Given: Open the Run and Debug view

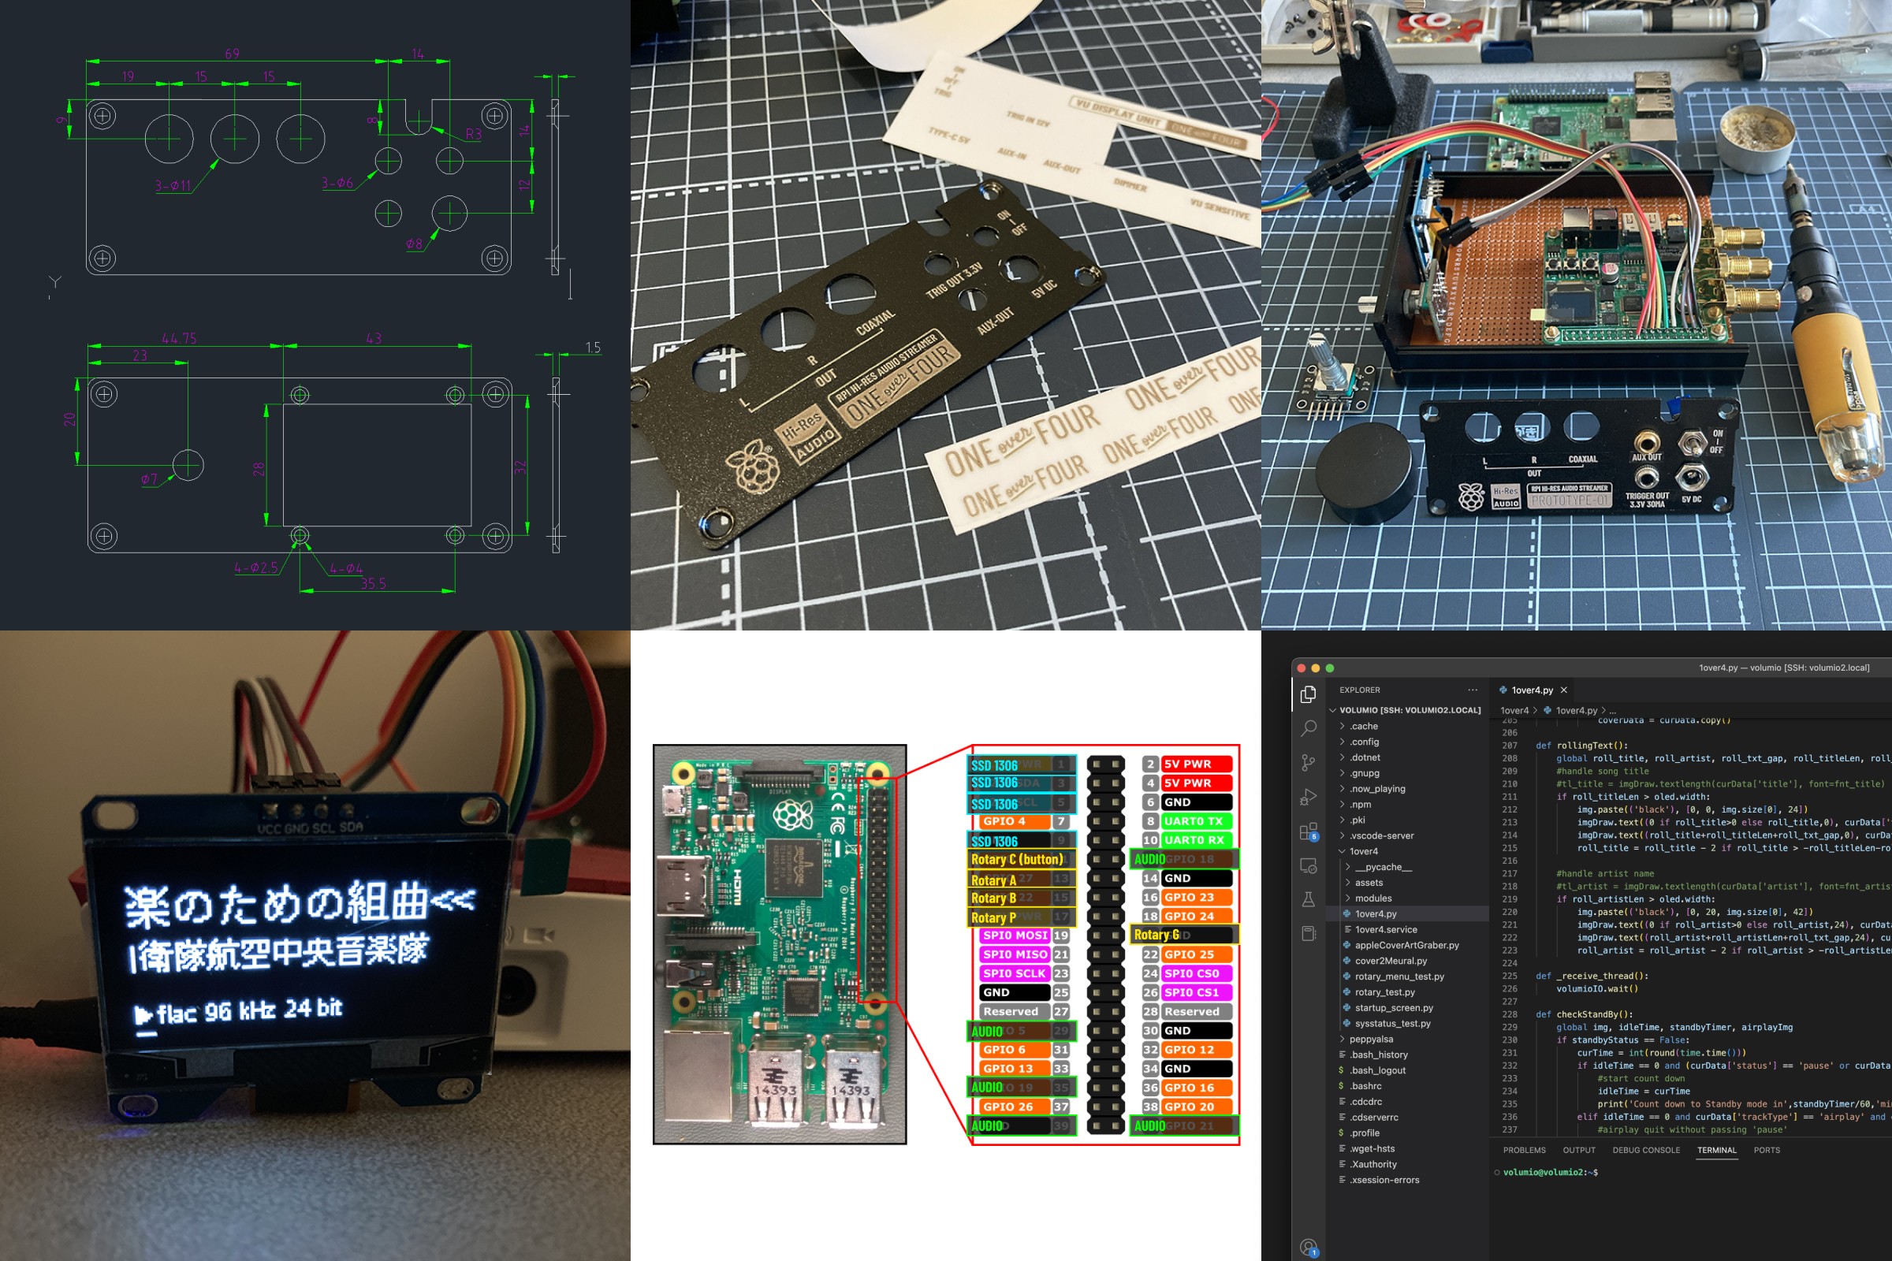Looking at the screenshot, I should [x=1309, y=797].
